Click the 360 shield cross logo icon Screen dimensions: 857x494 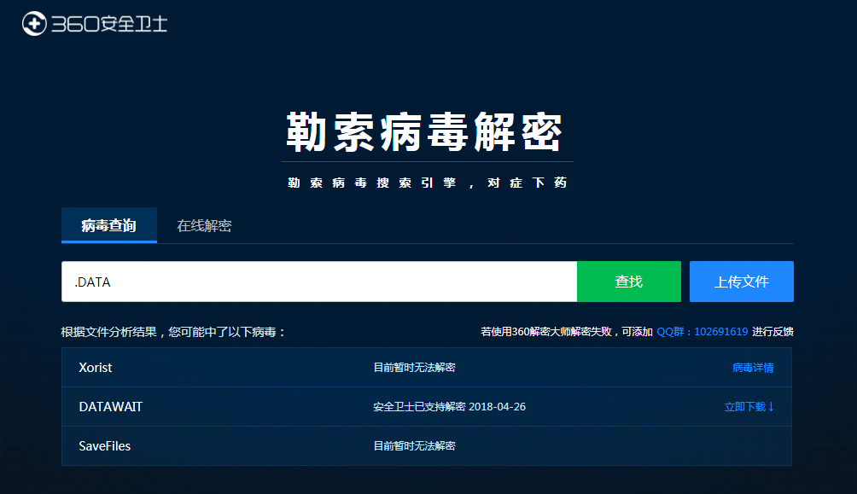click(x=34, y=24)
